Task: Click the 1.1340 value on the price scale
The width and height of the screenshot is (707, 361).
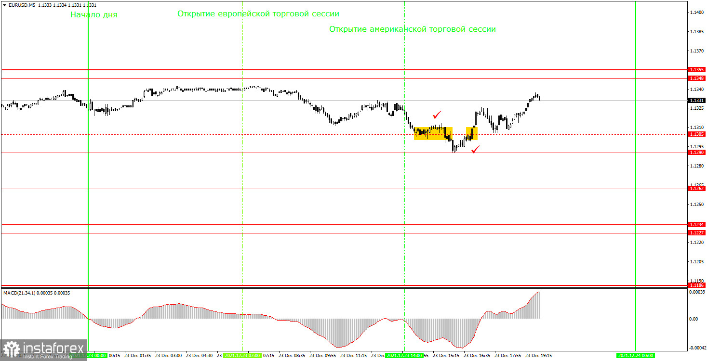Action: 697,90
